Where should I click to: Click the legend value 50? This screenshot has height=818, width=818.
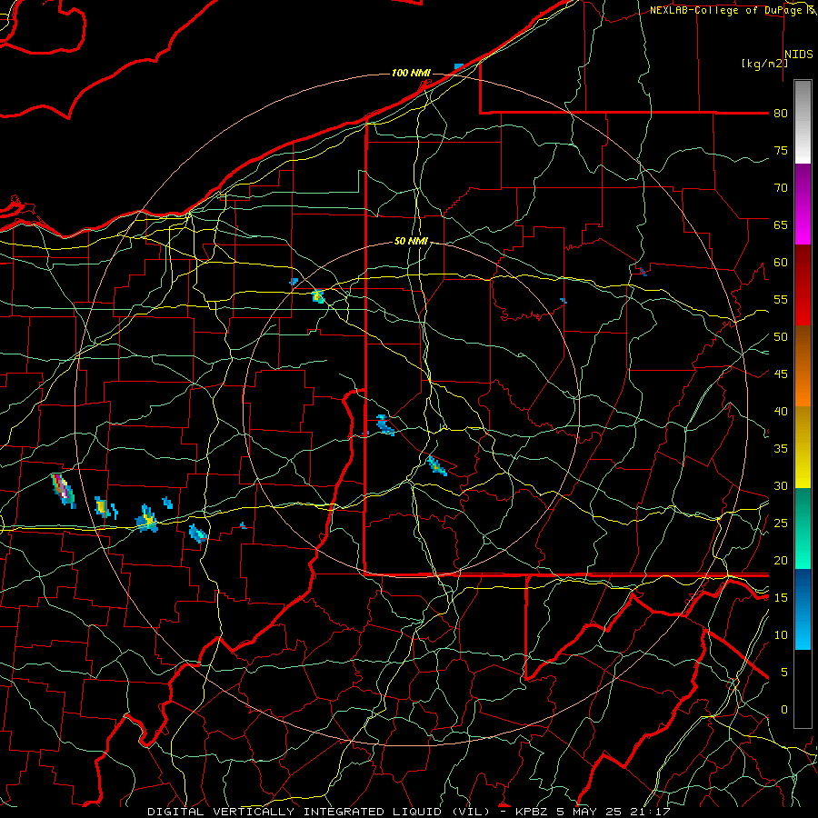pos(781,336)
